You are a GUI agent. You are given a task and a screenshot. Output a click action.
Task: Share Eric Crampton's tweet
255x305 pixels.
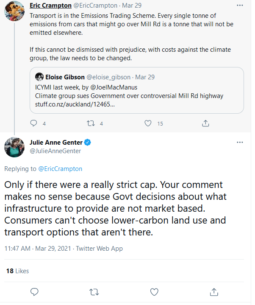[205, 123]
